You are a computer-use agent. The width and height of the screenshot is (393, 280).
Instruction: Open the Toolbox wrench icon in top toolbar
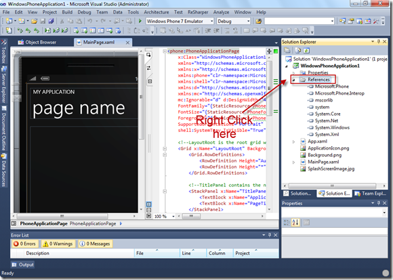pyautogui.click(x=375, y=21)
